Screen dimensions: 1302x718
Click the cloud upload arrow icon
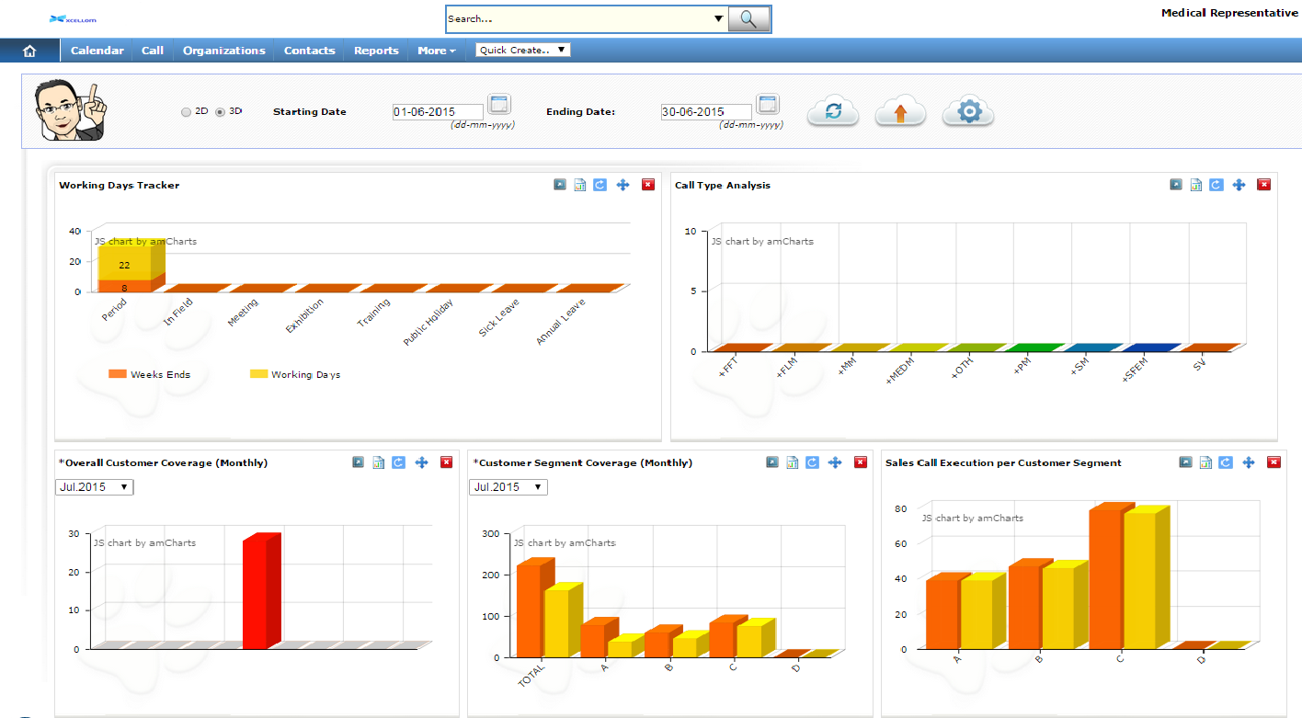[x=900, y=111]
